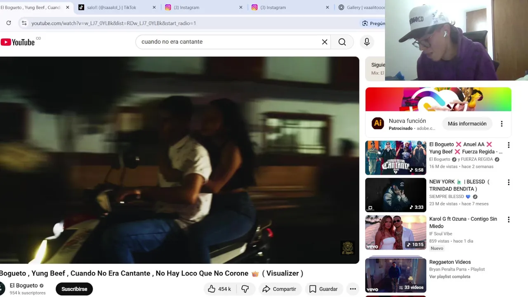The image size is (528, 297).
Task: Open options for Karol G Contigo Sin Miedo
Action: tap(509, 220)
